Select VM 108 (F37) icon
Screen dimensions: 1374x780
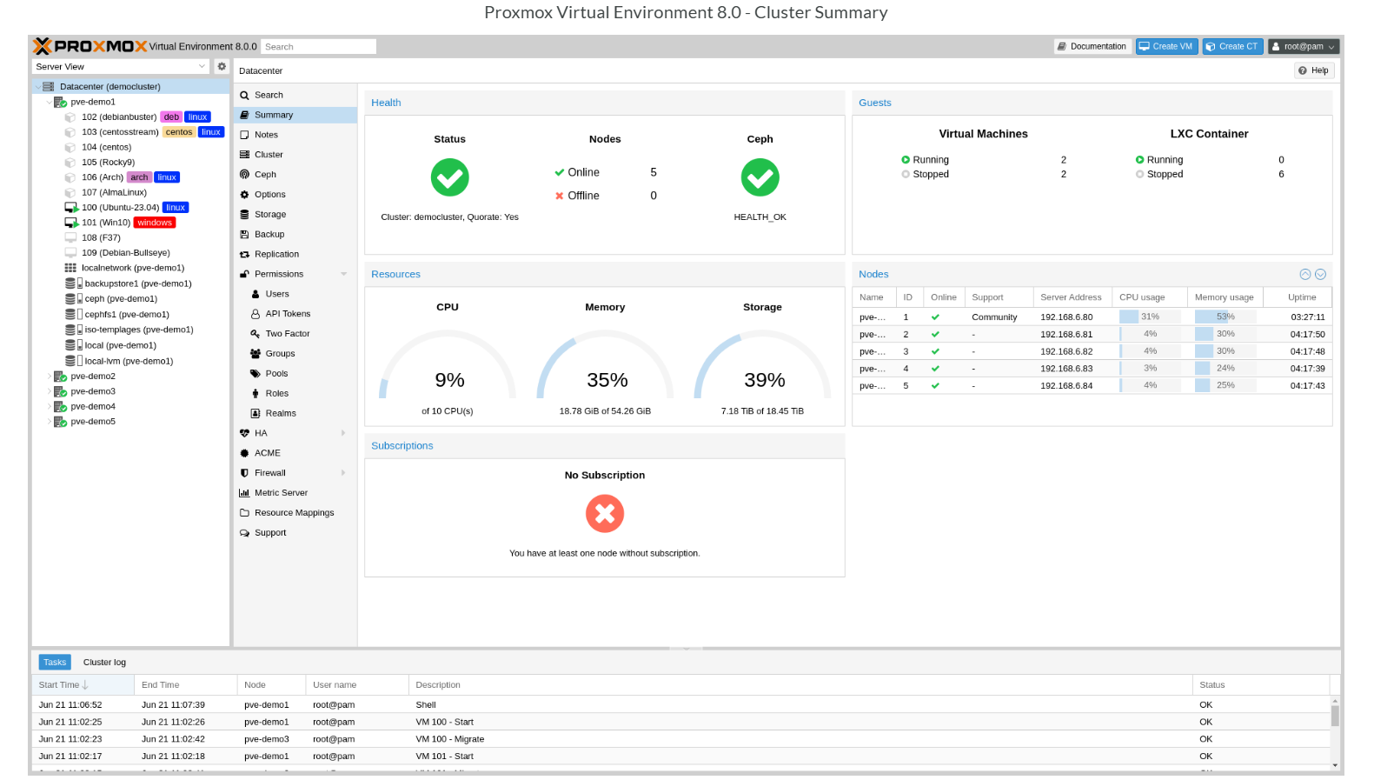70,237
